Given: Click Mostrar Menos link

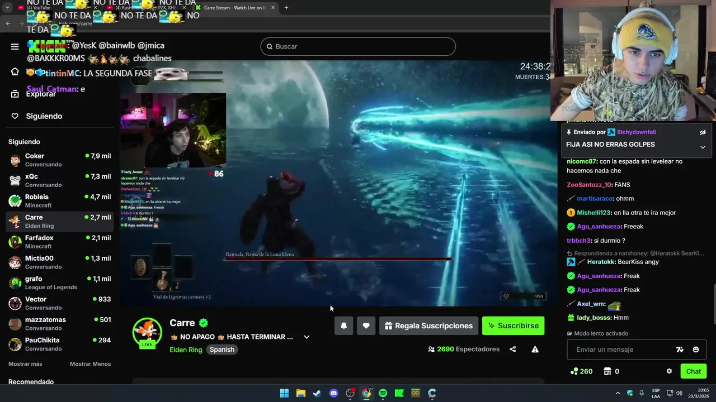Looking at the screenshot, I should tap(90, 364).
